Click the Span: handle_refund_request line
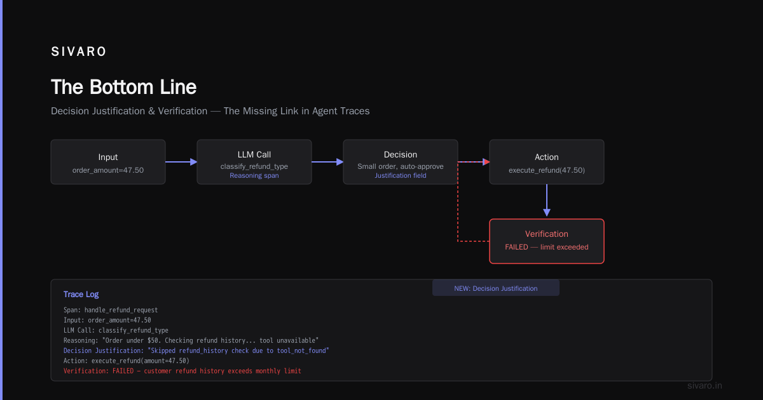The width and height of the screenshot is (763, 400). point(111,310)
